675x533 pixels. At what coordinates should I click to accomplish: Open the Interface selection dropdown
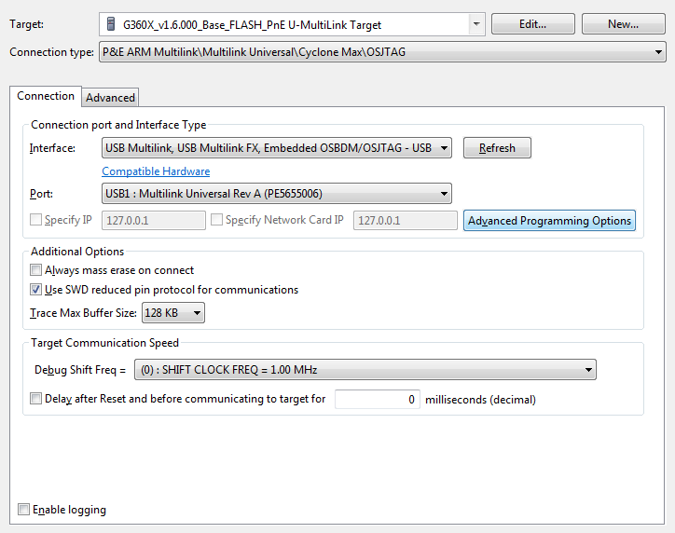(x=276, y=148)
